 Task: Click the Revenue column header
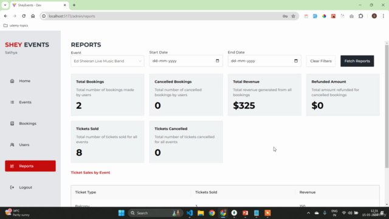point(308,192)
